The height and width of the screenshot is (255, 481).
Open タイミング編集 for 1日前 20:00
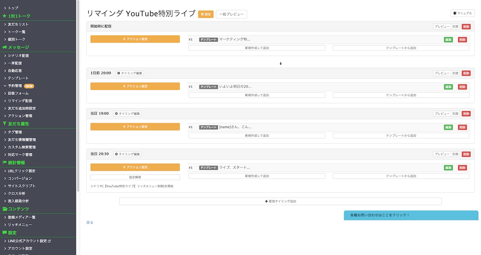coord(130,73)
